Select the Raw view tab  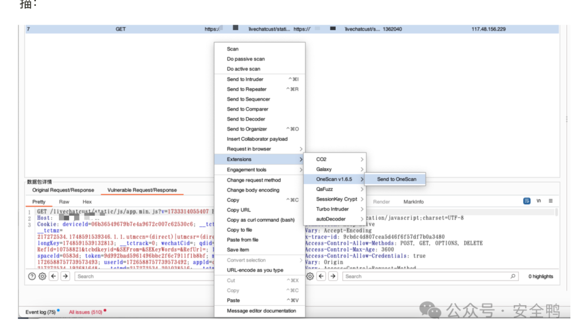[x=64, y=202]
